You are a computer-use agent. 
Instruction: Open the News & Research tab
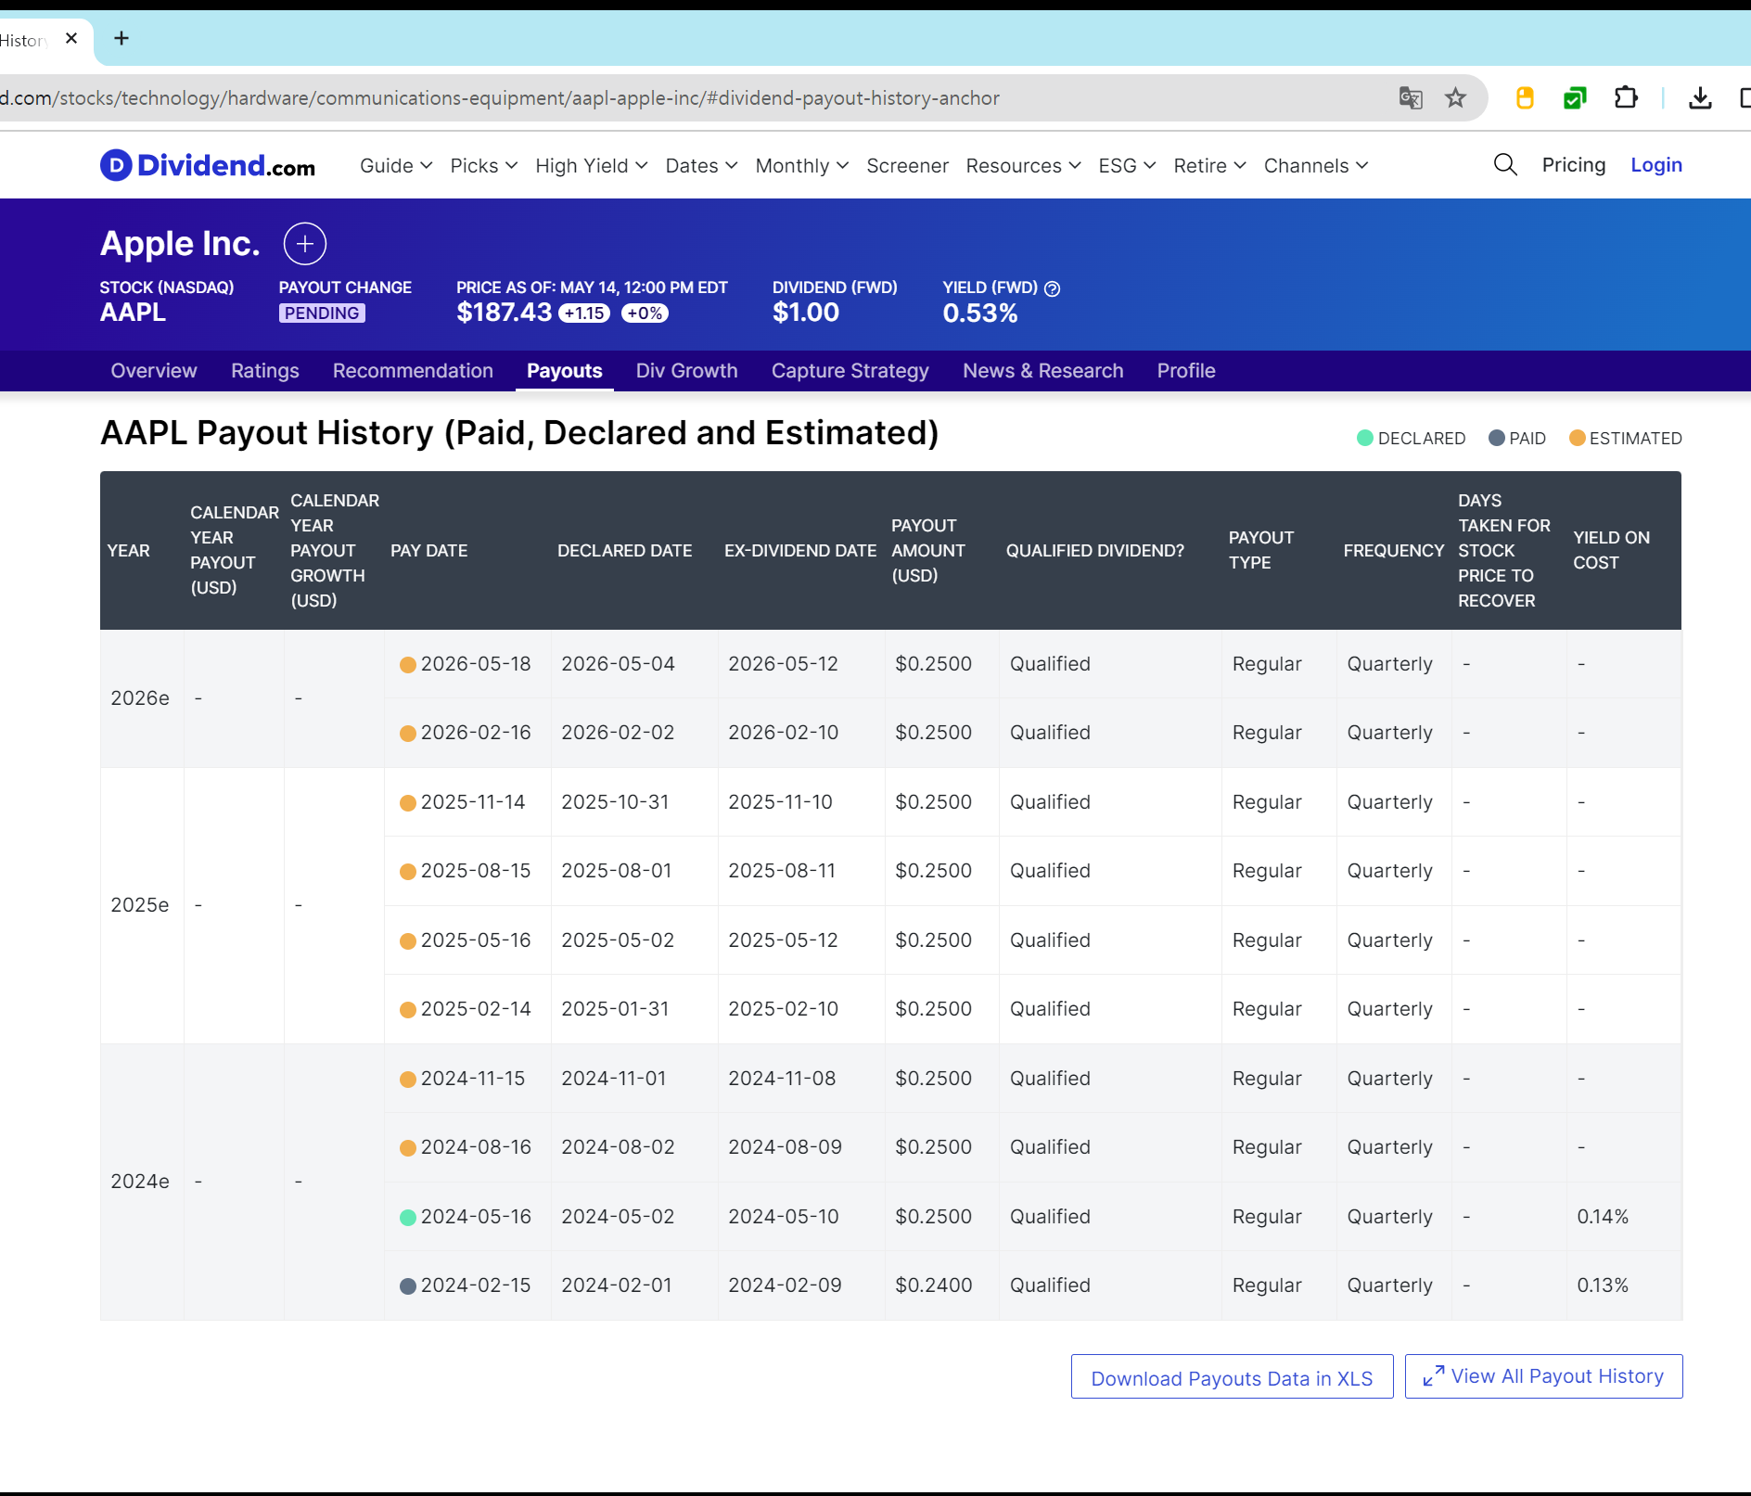point(1043,371)
